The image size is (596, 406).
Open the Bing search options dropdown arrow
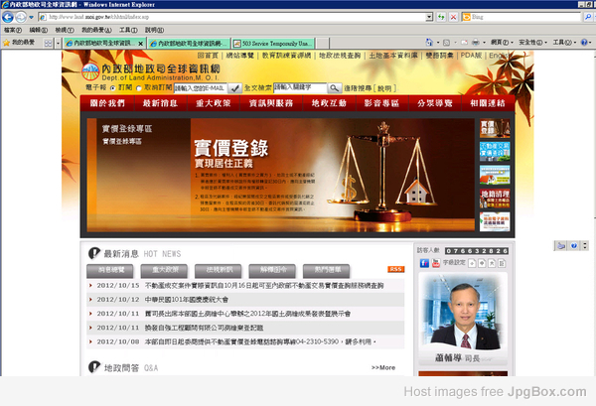click(x=594, y=17)
